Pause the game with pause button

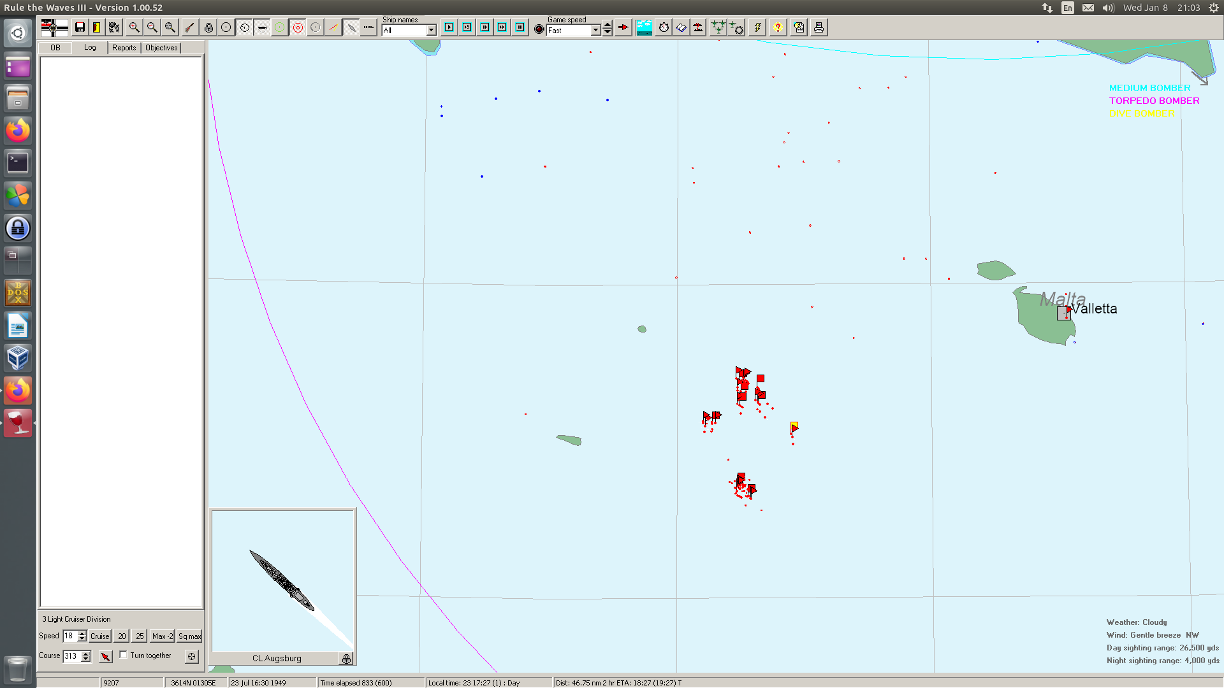click(x=520, y=27)
